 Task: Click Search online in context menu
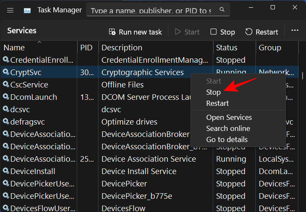click(228, 128)
